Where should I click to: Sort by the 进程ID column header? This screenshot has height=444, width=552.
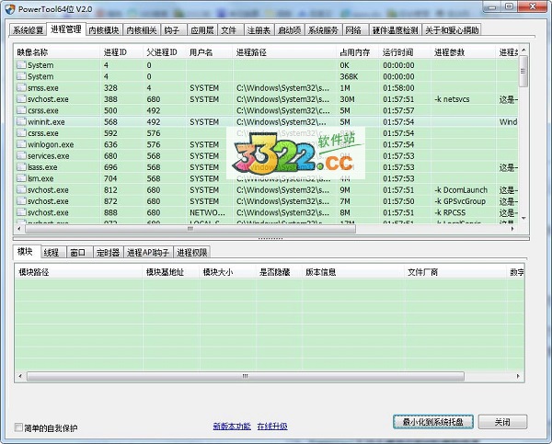(121, 52)
